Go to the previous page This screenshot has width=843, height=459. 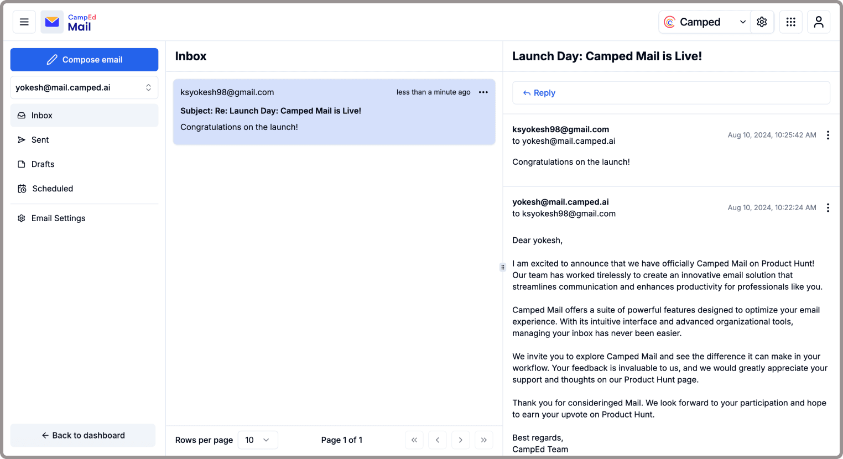point(438,440)
